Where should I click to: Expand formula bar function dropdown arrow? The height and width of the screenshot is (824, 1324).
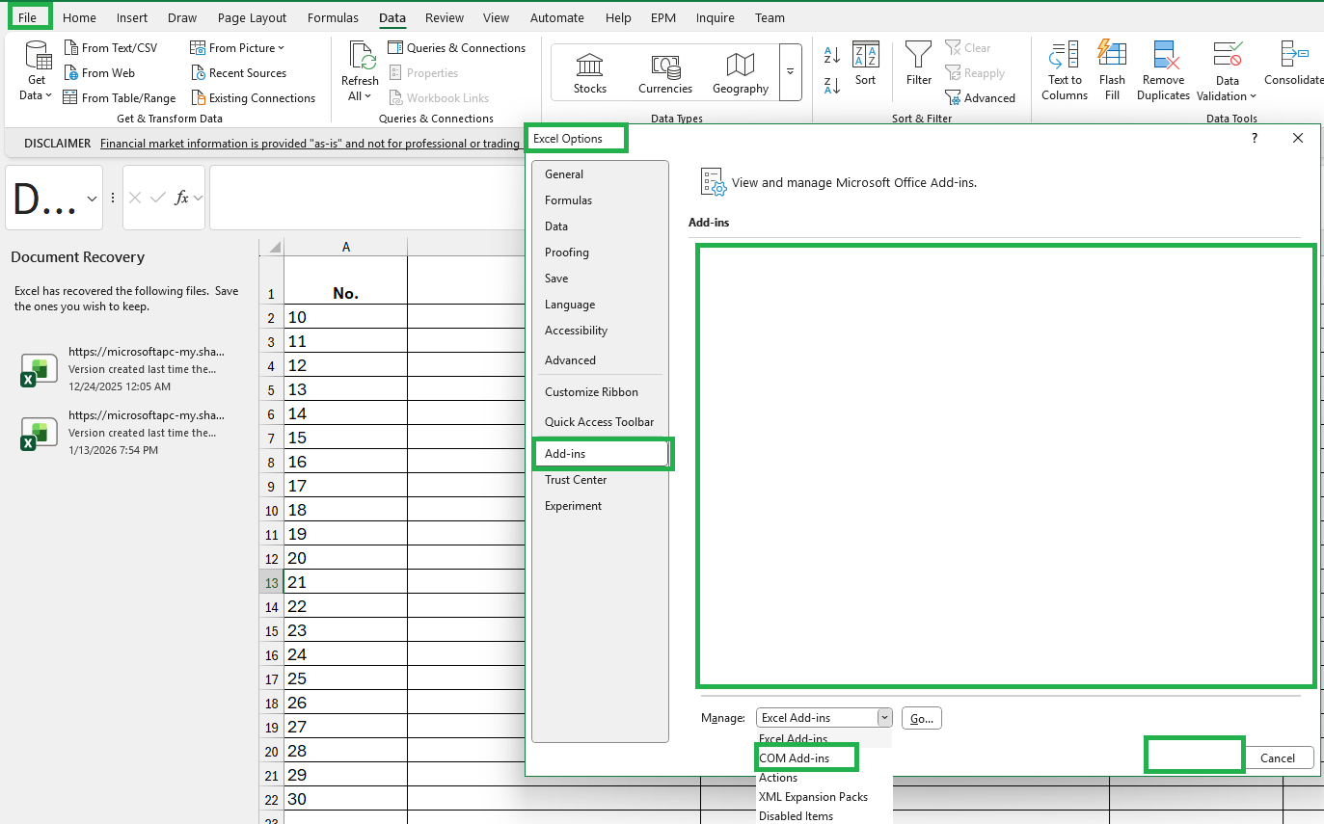(x=199, y=198)
